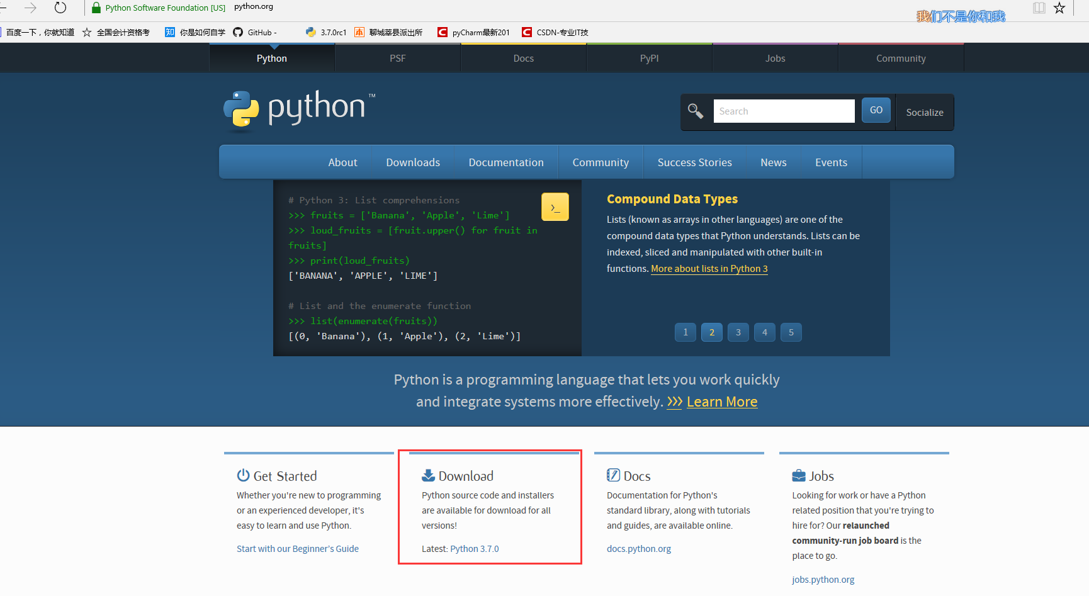Open the Downloads menu
This screenshot has width=1089, height=596.
point(413,162)
